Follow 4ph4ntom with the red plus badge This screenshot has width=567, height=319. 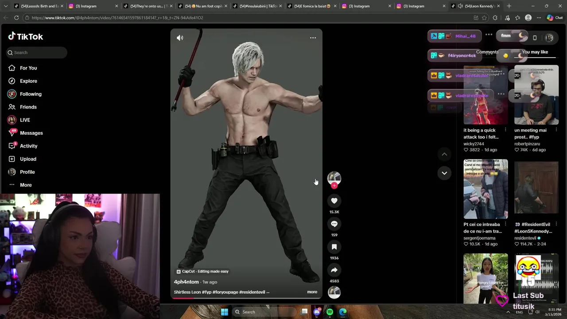pyautogui.click(x=334, y=186)
